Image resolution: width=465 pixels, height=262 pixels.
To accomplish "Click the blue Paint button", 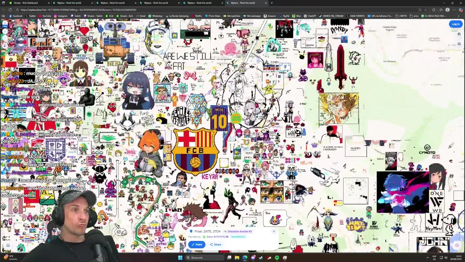I will (197, 245).
